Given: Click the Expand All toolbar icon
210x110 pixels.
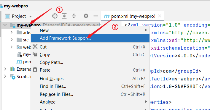Looking at the screenshot, I should [x=64, y=16].
